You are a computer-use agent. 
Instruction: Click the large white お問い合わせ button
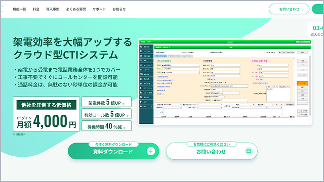(212, 151)
